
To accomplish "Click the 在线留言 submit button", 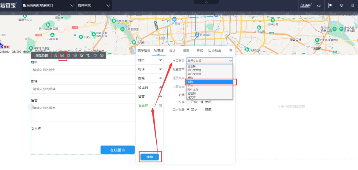I will pos(118,150).
